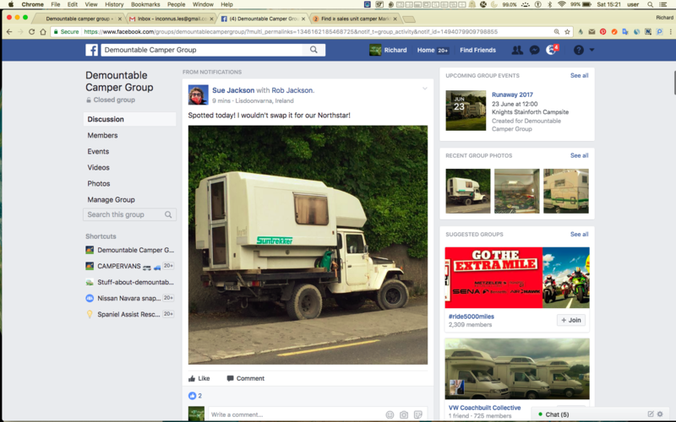Open VW Coachbuilt Collective group link
This screenshot has height=422, width=676.
(x=484, y=408)
